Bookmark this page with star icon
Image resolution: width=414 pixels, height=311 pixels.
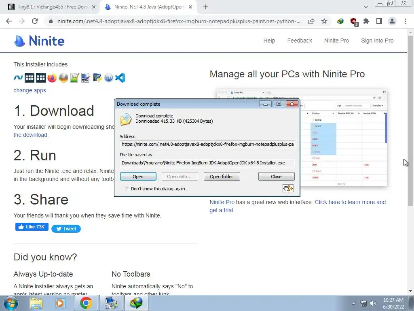pyautogui.click(x=324, y=21)
